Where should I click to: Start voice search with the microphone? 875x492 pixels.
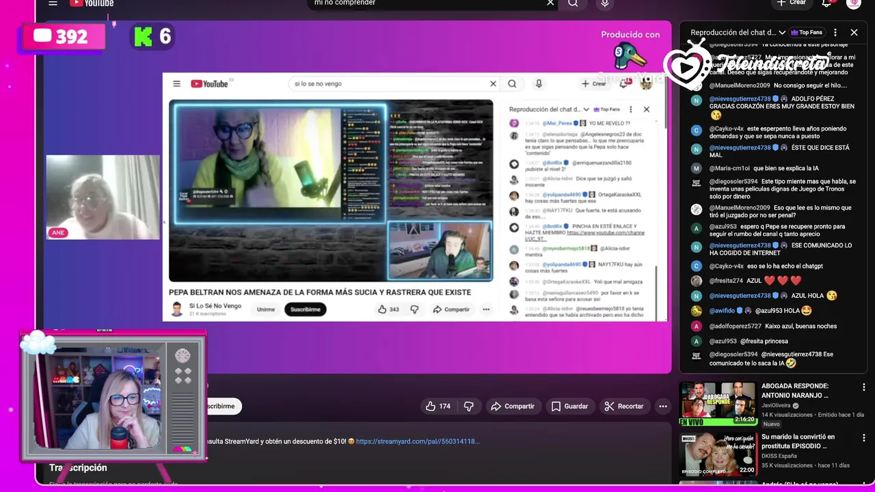point(604,3)
